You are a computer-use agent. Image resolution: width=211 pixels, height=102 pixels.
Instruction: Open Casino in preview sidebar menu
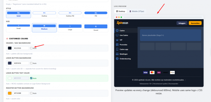pyautogui.click(x=126, y=31)
